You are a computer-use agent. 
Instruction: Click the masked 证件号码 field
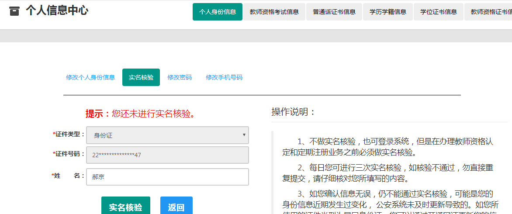[x=167, y=155]
